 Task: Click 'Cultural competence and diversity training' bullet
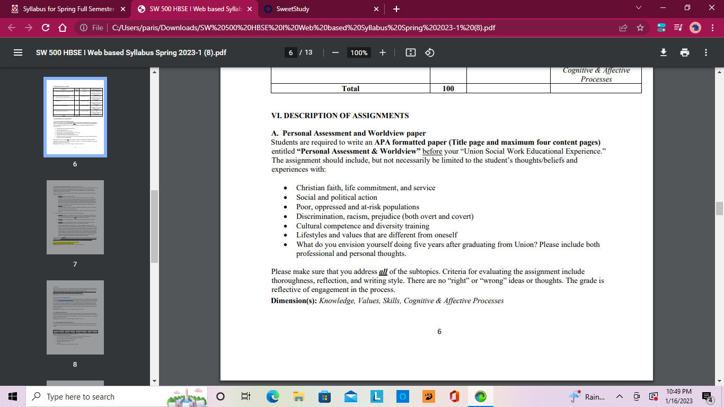363,226
